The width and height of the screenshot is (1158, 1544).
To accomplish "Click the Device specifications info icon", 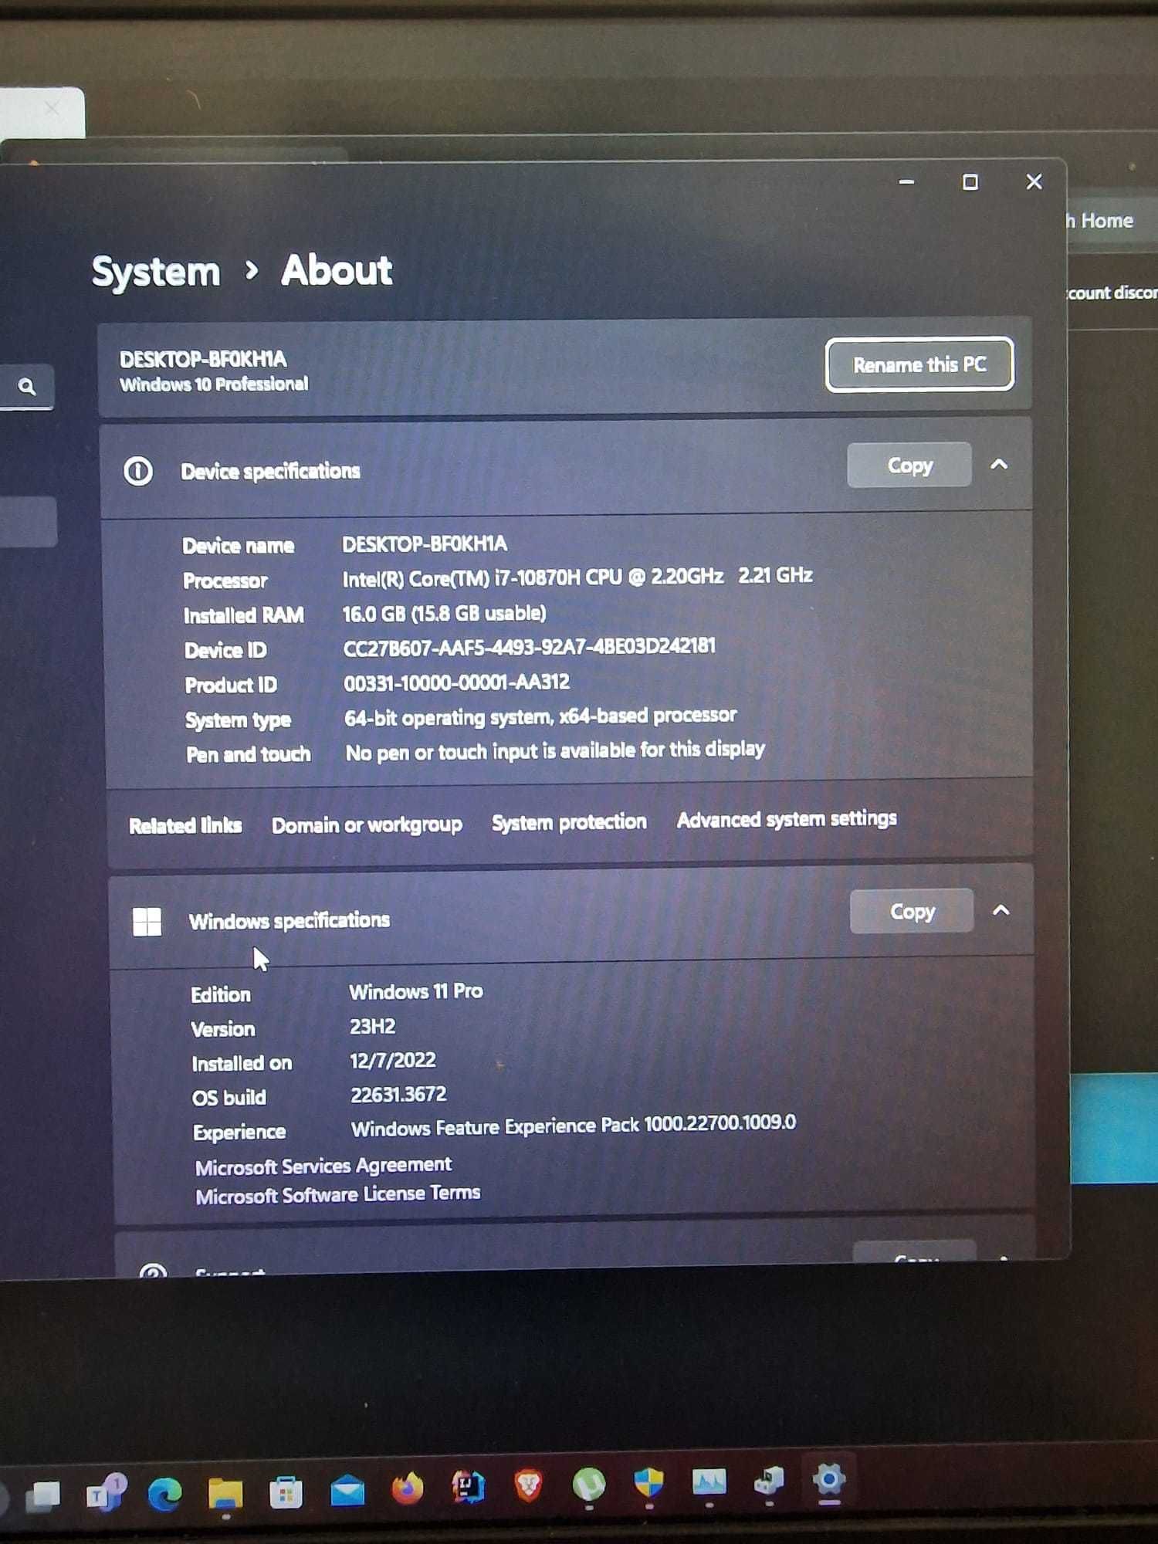I will [138, 471].
